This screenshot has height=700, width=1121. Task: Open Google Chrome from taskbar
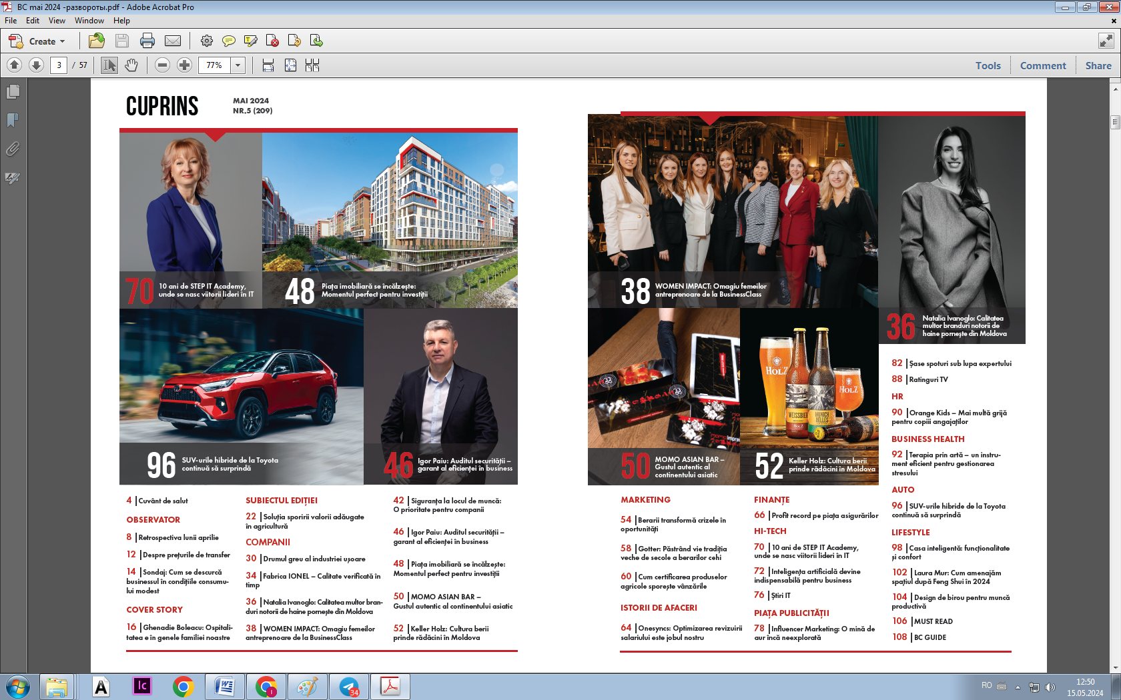coord(183,687)
